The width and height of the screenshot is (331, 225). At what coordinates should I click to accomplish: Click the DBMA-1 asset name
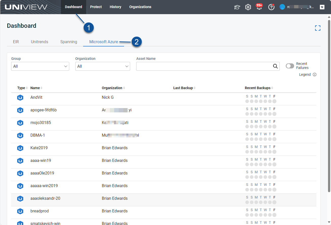(38, 135)
